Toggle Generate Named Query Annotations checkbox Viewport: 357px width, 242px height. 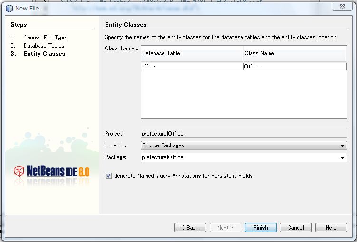(x=108, y=176)
